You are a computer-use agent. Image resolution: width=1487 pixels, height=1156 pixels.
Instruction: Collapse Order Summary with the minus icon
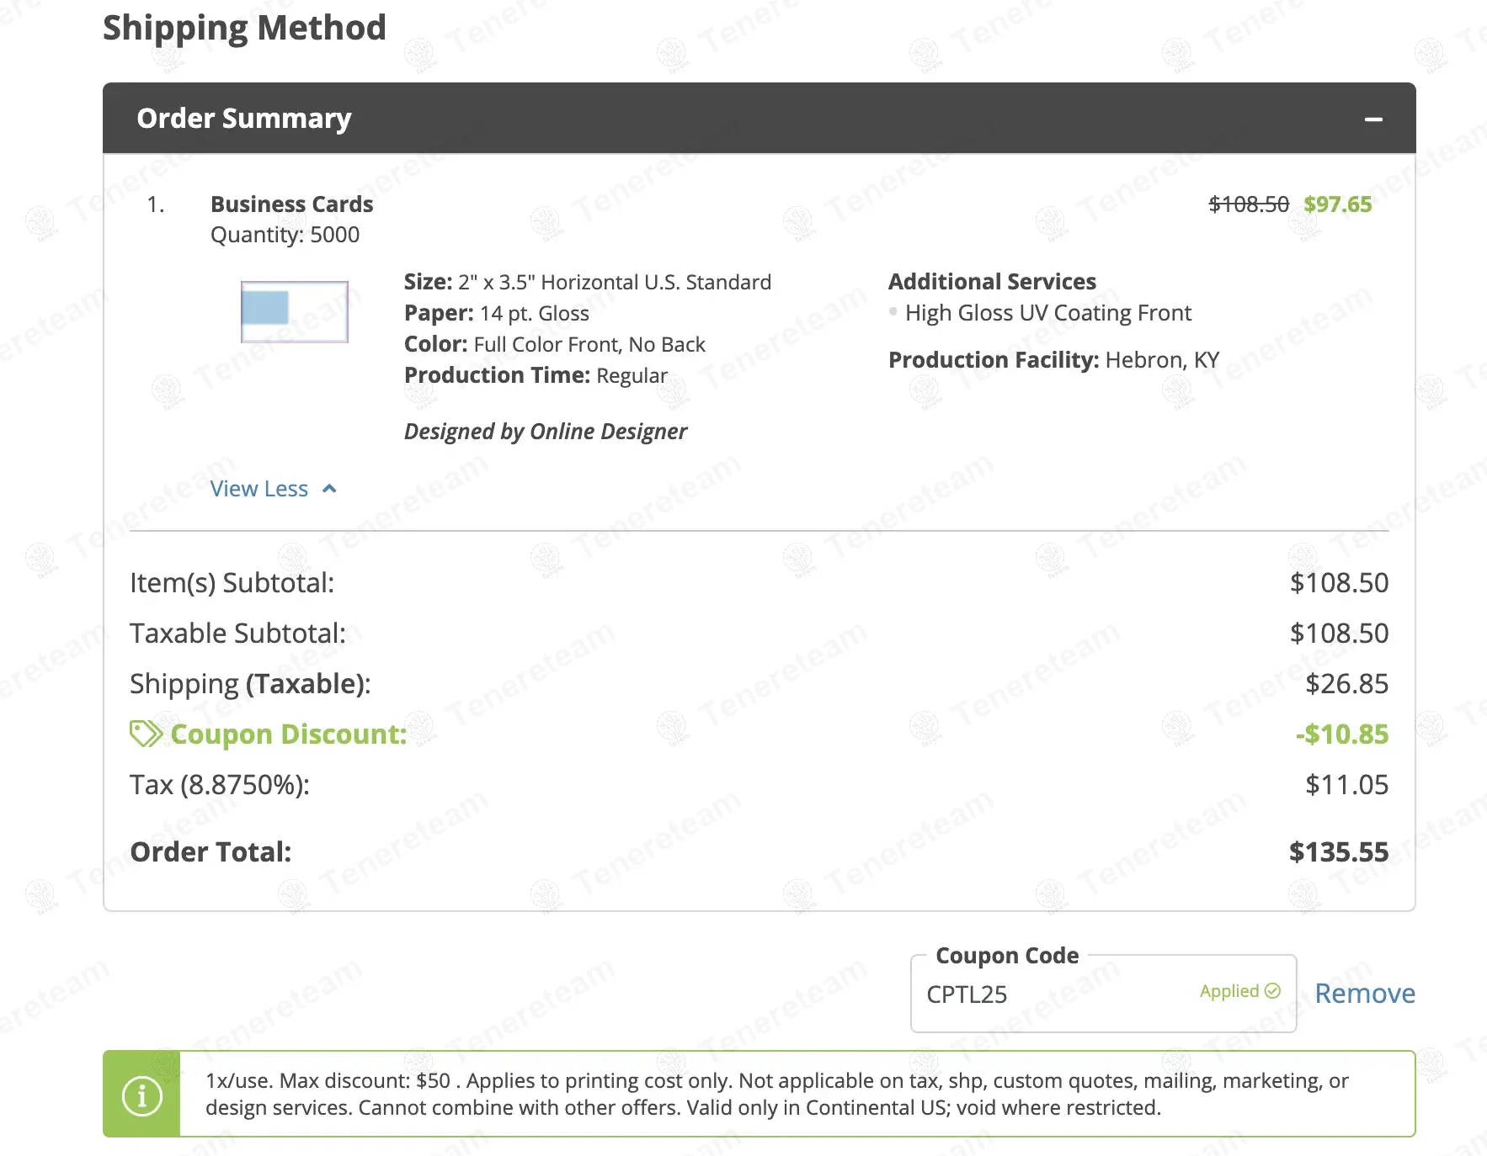pyautogui.click(x=1373, y=119)
